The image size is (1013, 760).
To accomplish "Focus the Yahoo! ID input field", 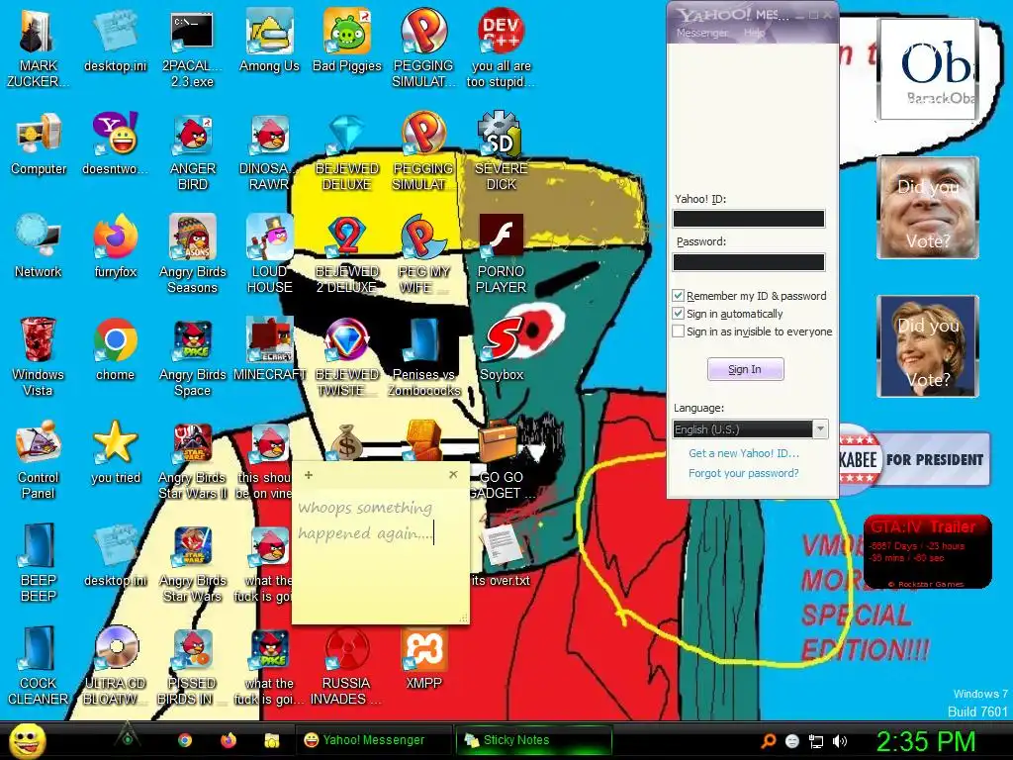I will (x=749, y=219).
